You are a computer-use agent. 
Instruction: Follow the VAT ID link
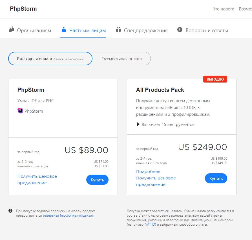(150, 225)
